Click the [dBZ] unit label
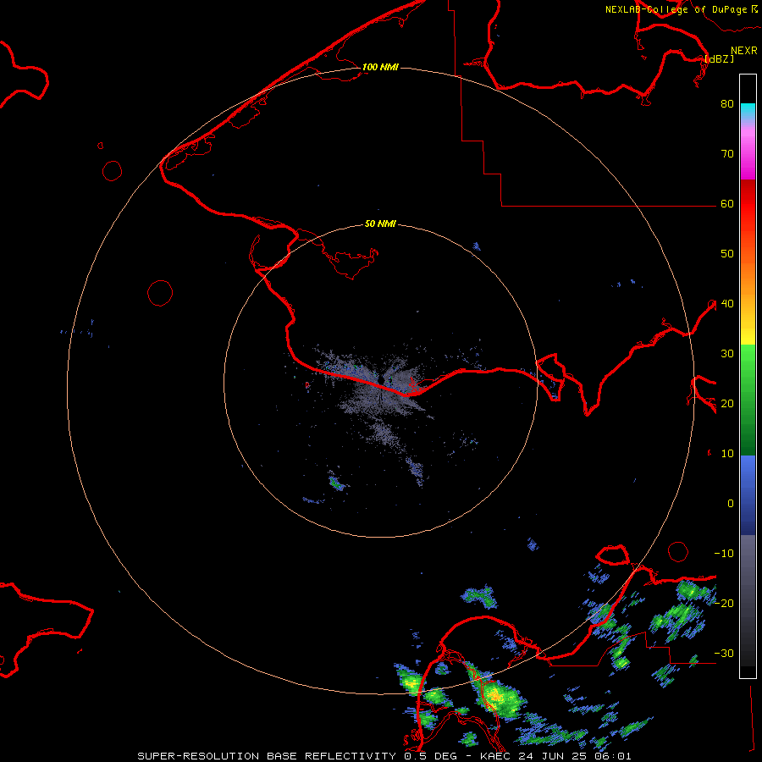 719,59
